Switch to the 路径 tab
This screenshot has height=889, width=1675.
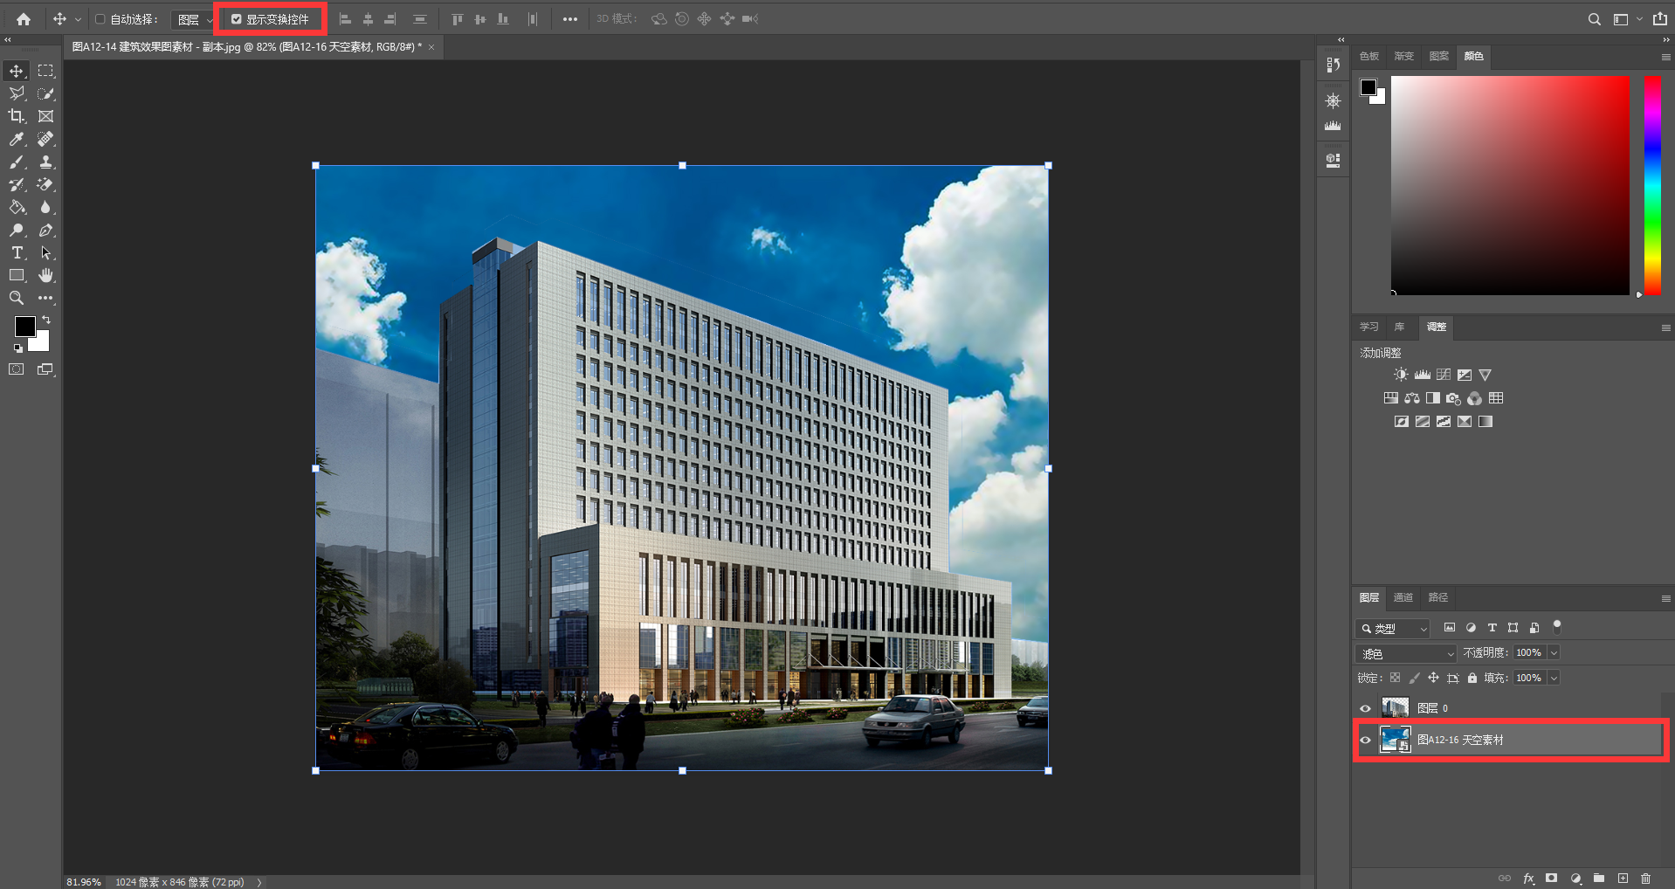coord(1437,597)
